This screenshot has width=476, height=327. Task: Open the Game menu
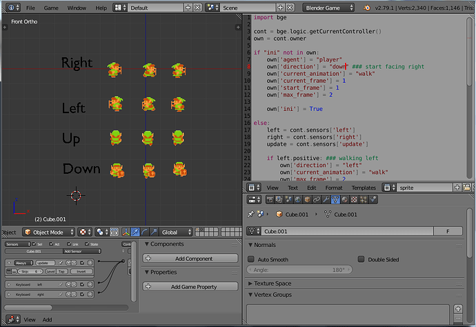tap(51, 8)
